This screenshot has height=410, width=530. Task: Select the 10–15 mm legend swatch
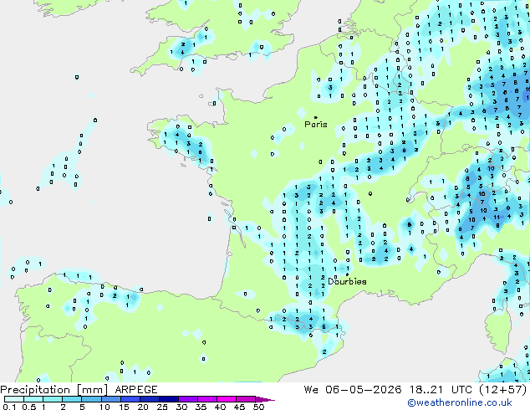tap(110, 399)
